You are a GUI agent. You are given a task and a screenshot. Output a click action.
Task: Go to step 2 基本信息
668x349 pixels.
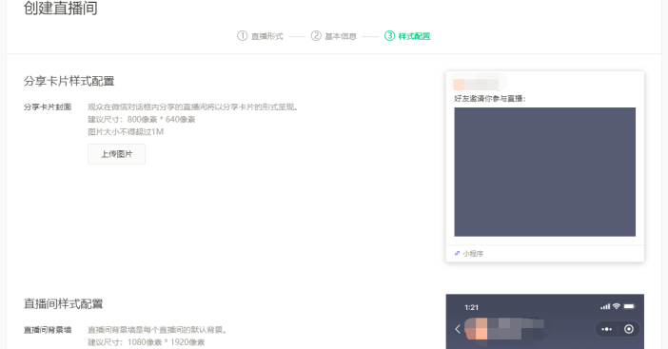tap(341, 36)
